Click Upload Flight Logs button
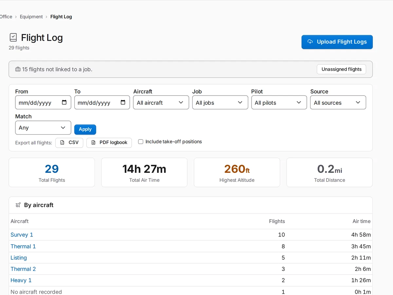Image resolution: width=393 pixels, height=295 pixels. click(x=337, y=42)
